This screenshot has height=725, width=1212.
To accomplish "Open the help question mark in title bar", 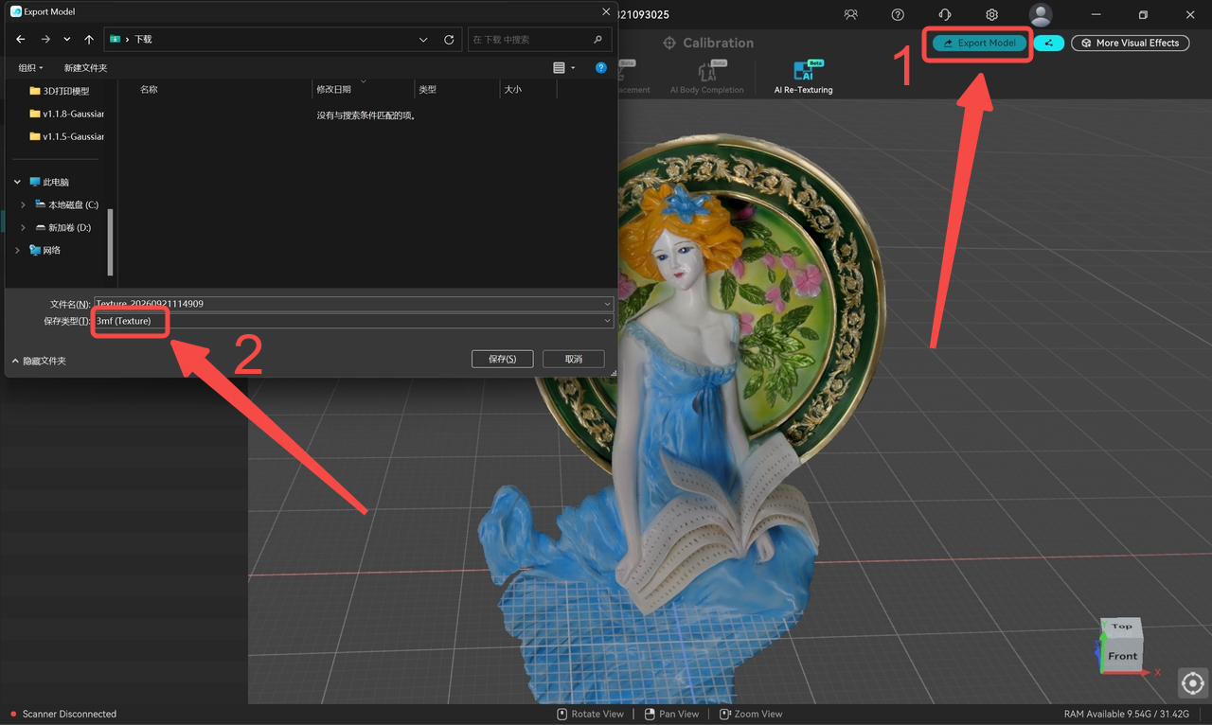I will click(898, 14).
